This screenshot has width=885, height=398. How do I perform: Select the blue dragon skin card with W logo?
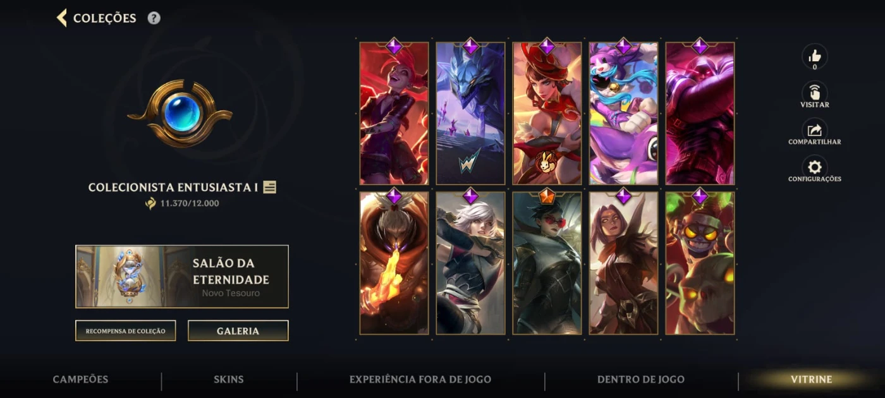(x=470, y=113)
